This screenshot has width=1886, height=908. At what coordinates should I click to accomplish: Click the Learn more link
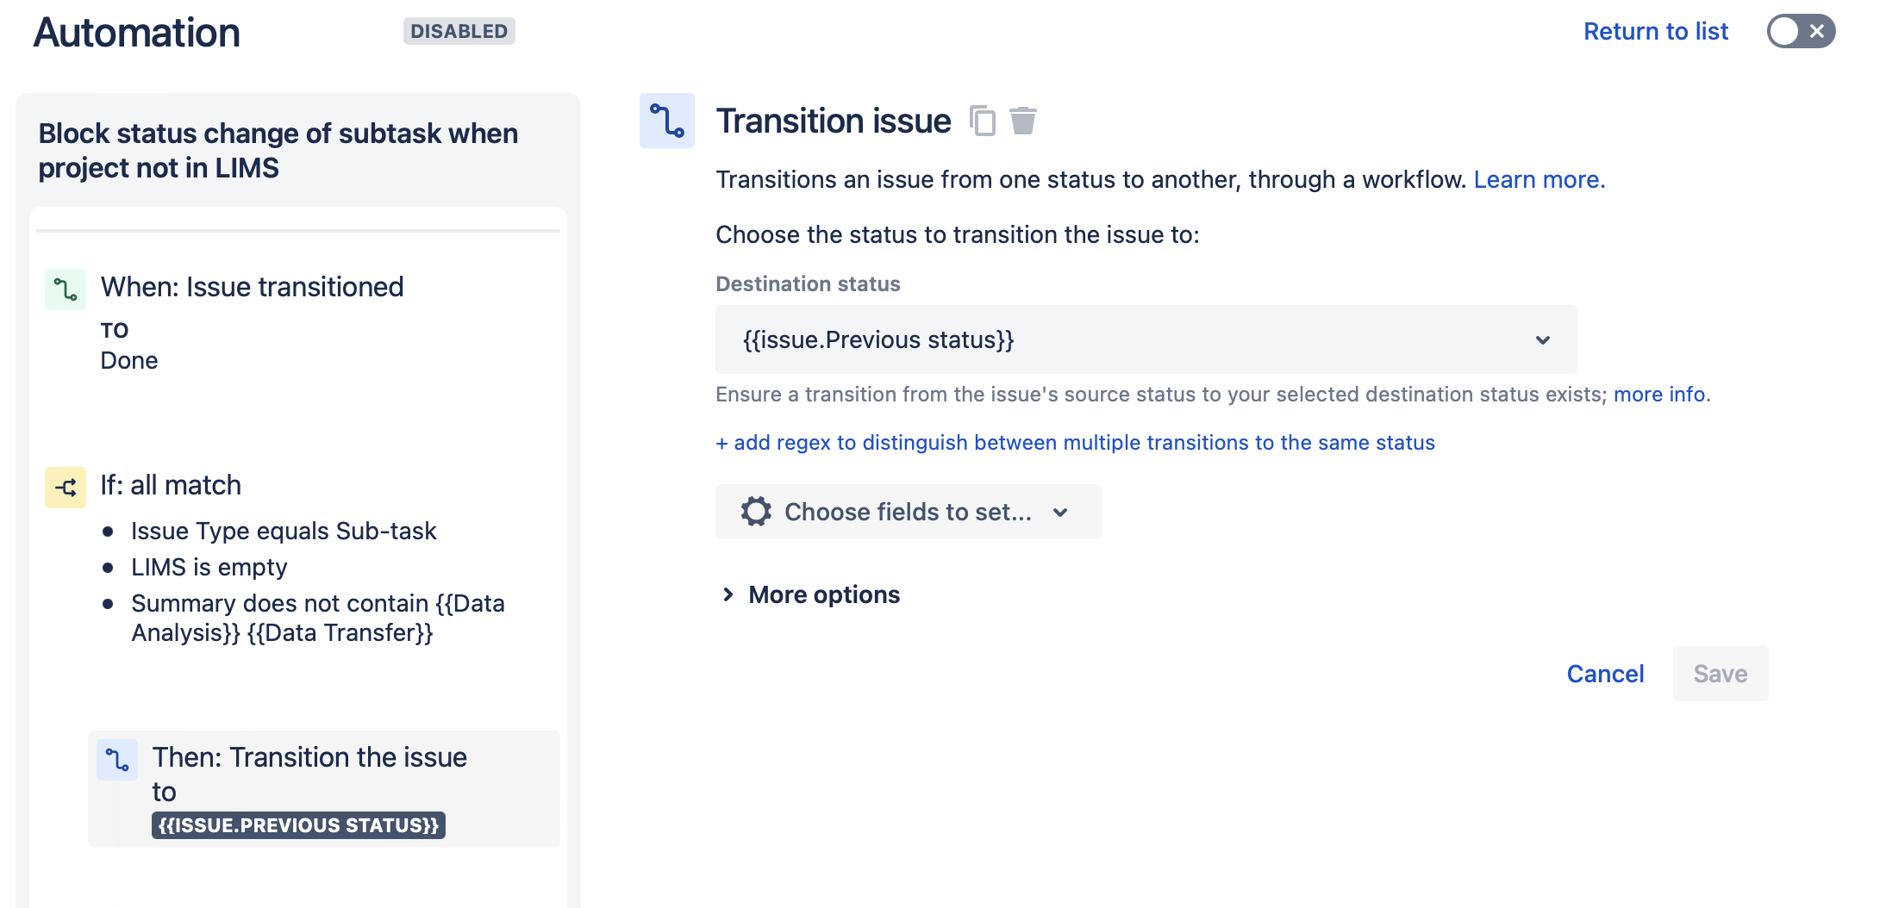click(x=1539, y=179)
